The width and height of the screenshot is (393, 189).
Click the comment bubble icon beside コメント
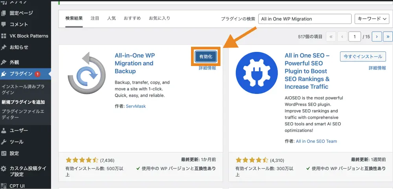click(4, 24)
